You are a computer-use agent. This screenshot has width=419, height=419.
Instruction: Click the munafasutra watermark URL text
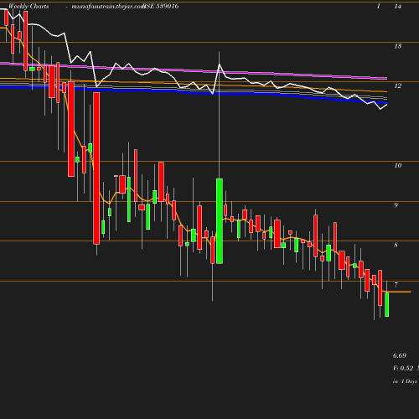108,6
